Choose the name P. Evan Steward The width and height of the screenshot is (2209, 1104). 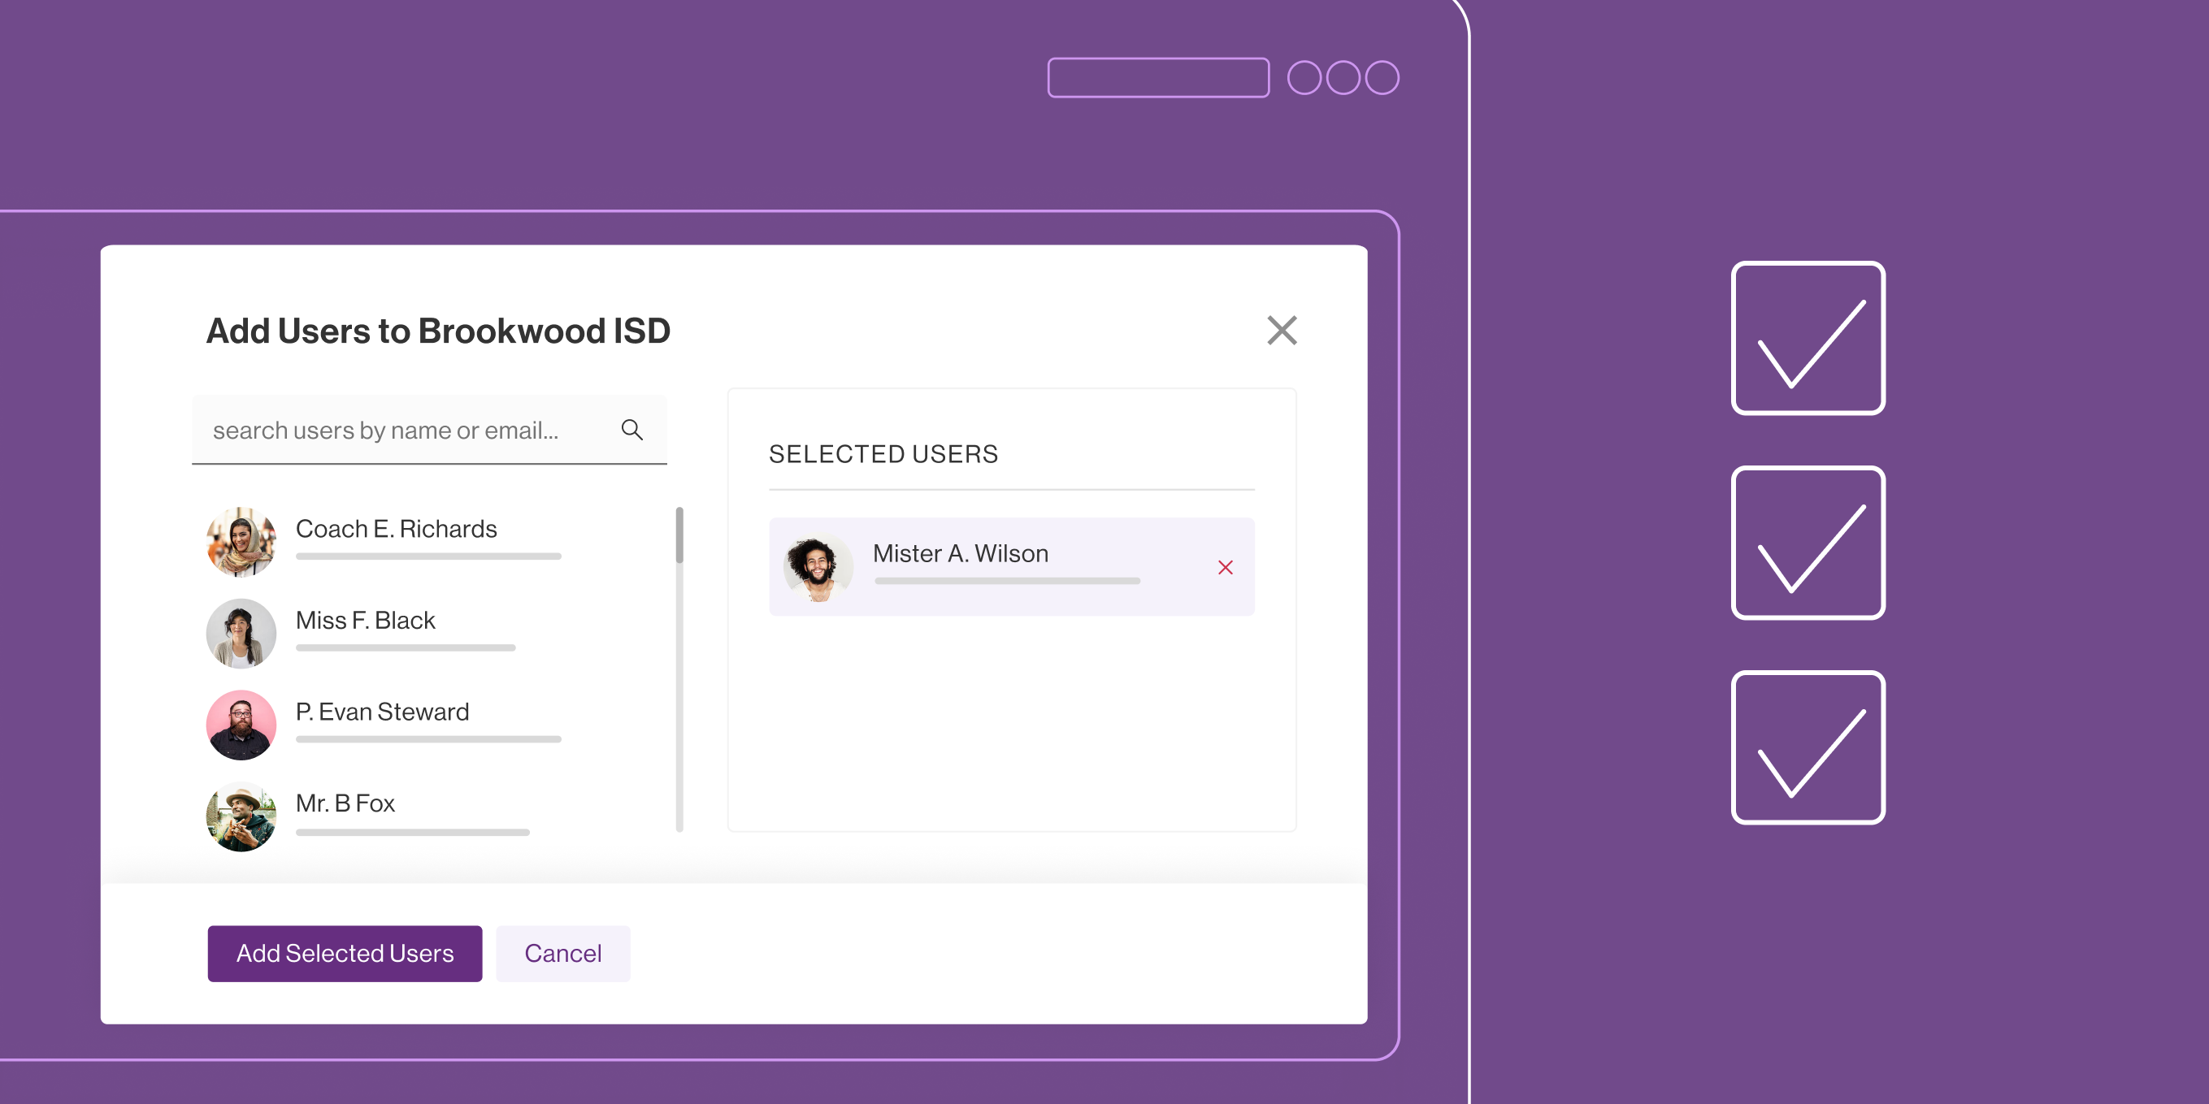382,712
